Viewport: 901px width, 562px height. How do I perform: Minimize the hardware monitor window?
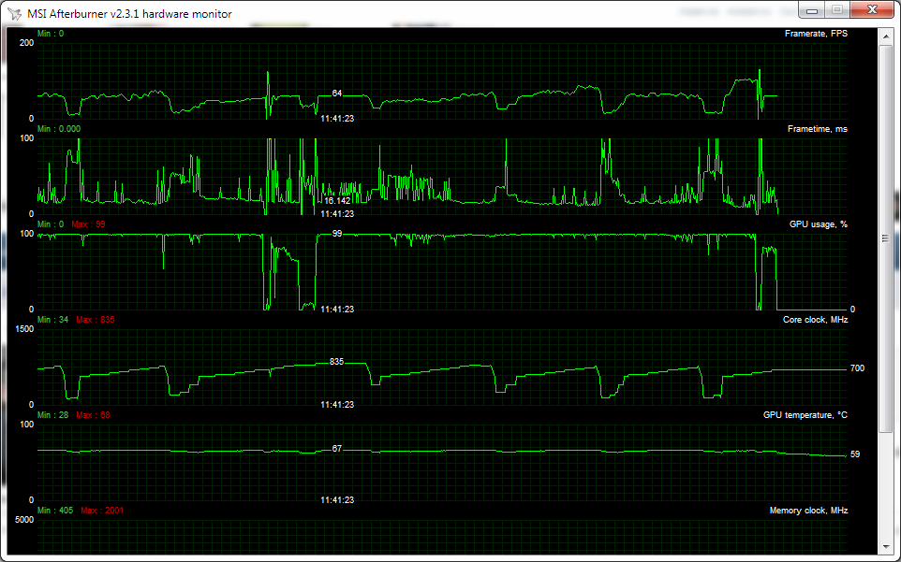pos(812,9)
